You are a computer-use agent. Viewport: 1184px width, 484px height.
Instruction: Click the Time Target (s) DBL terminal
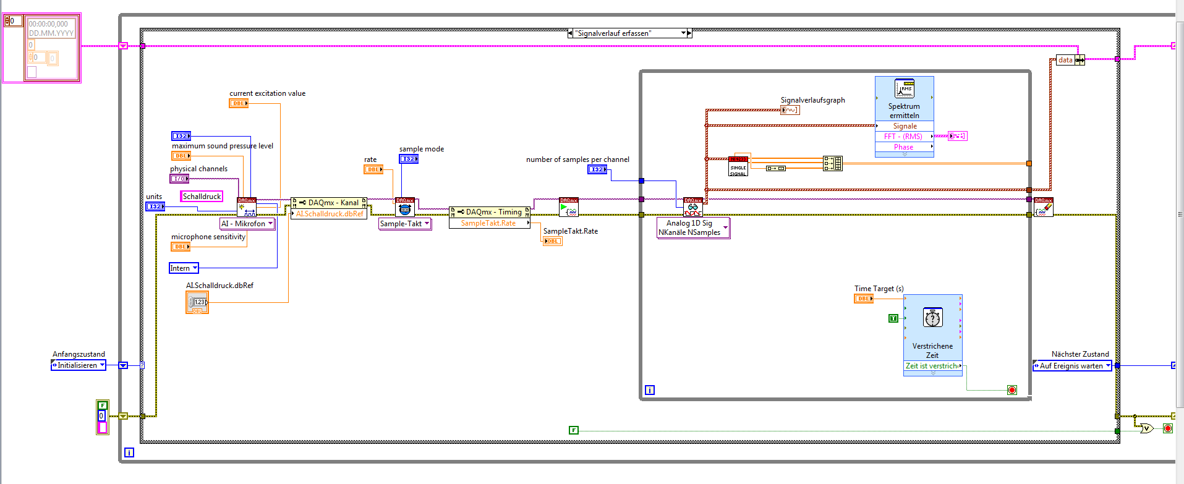864,299
